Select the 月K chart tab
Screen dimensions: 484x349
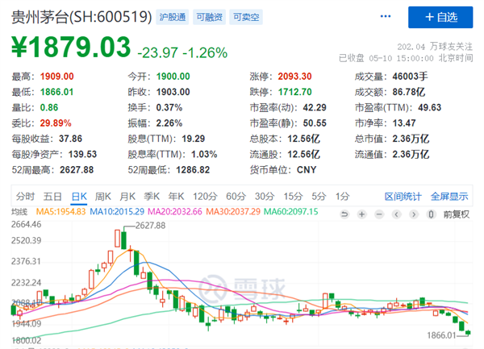point(127,197)
